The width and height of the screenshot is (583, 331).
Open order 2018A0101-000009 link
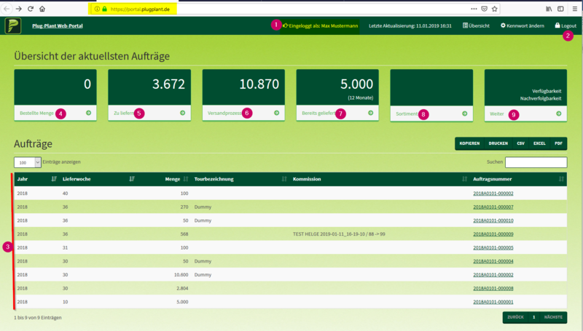click(493, 234)
